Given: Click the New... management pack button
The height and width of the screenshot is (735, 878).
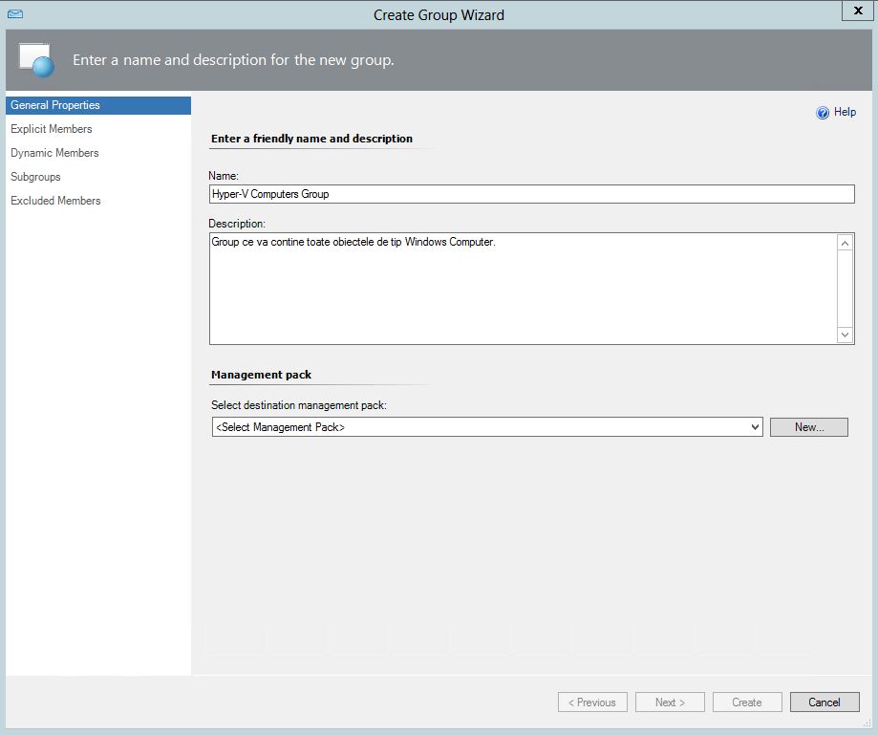Looking at the screenshot, I should pyautogui.click(x=808, y=427).
